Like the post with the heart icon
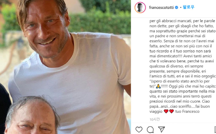216x134 pixels. pyautogui.click(x=139, y=129)
